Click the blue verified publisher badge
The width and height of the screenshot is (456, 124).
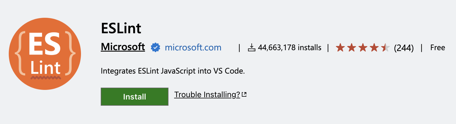point(155,47)
